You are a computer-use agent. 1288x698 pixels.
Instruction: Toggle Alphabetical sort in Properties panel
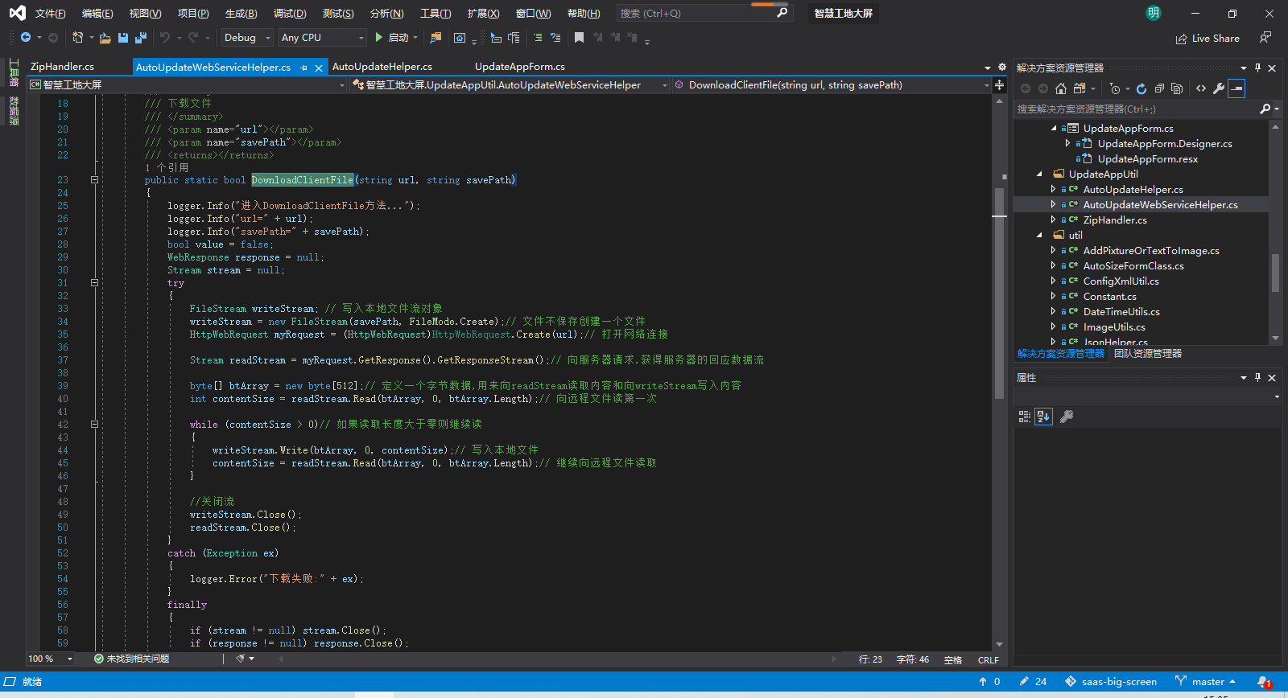tap(1043, 417)
